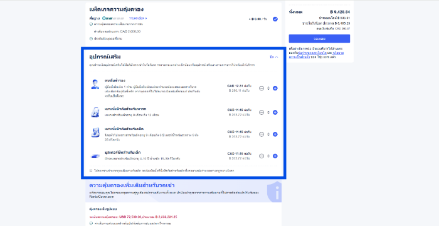Add a booster seat with plus icon

pyautogui.click(x=275, y=156)
